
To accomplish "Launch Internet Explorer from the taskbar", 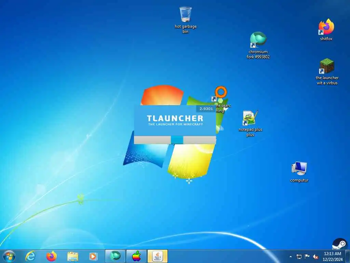I will pos(30,256).
